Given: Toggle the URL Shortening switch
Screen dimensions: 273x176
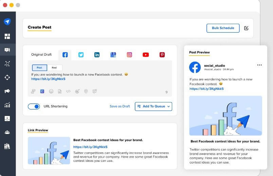Looking at the screenshot, I should pyautogui.click(x=34, y=106).
